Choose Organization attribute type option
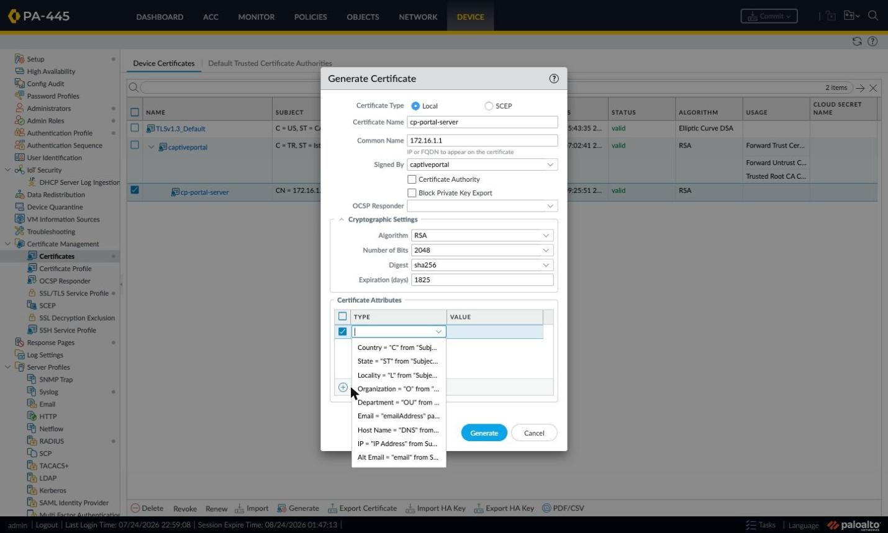This screenshot has height=533, width=888. point(398,389)
